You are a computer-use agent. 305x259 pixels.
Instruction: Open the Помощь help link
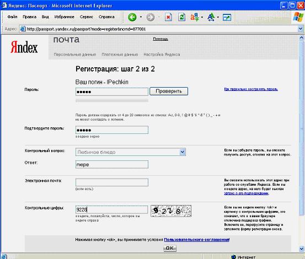[x=160, y=39]
